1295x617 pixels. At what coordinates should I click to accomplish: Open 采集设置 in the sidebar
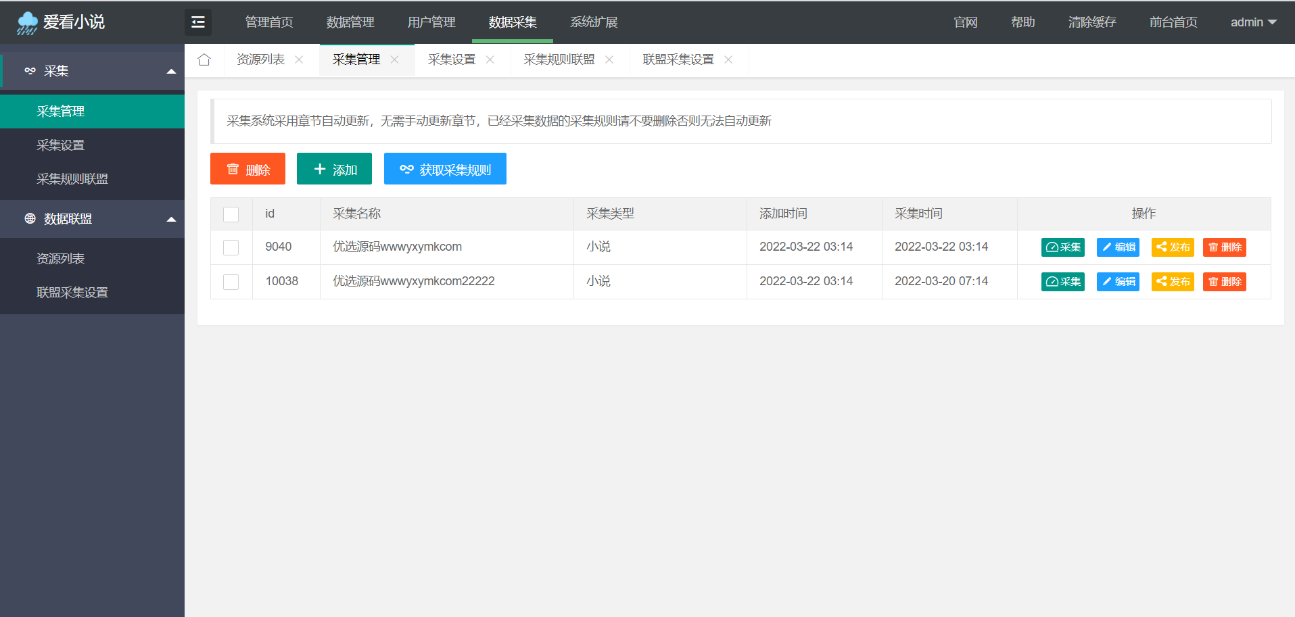coord(93,145)
